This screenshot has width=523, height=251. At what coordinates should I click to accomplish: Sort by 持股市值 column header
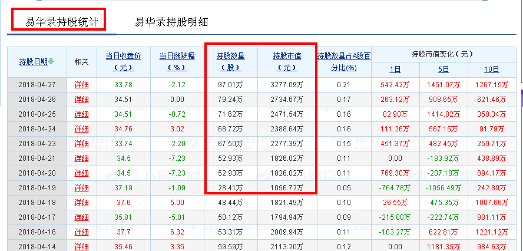click(287, 62)
